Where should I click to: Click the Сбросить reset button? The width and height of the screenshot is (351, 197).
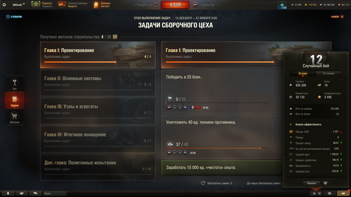(x=312, y=183)
